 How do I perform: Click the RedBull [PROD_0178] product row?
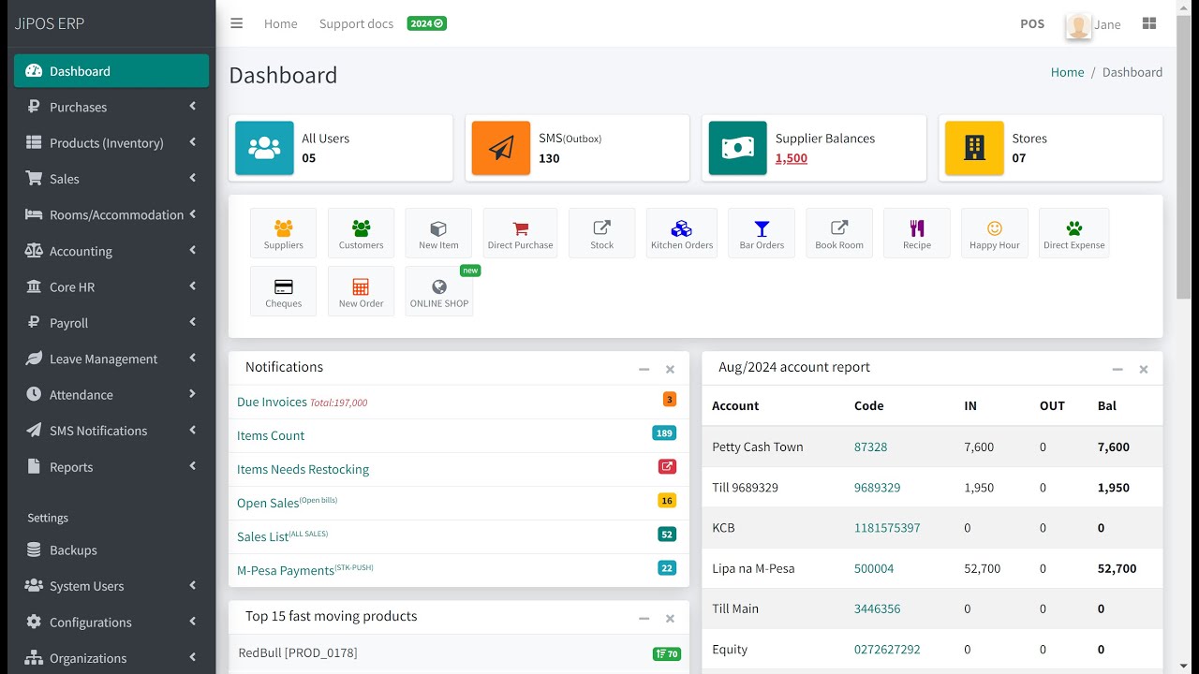pos(459,652)
